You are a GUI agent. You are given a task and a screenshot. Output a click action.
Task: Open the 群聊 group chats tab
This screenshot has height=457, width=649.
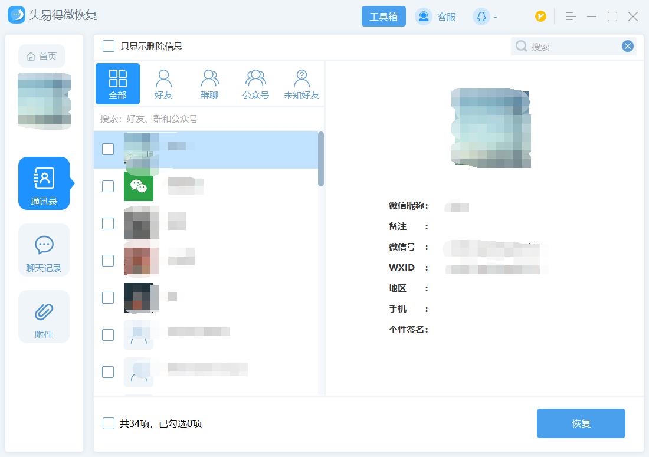[209, 83]
